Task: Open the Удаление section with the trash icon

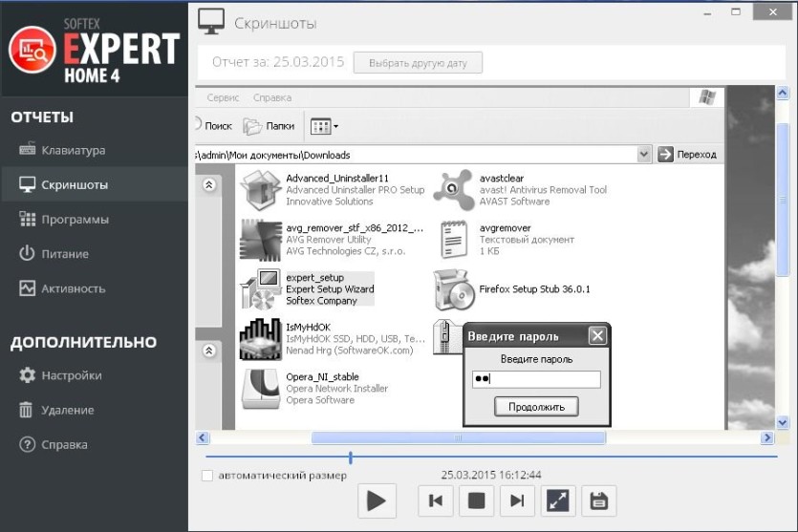Action: [x=56, y=410]
